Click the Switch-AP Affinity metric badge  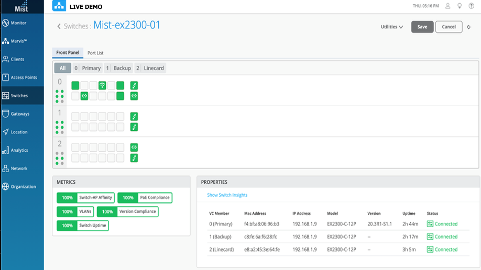(85, 198)
